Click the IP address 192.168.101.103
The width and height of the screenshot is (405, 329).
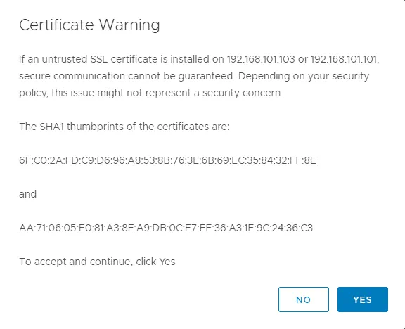pyautogui.click(x=261, y=59)
